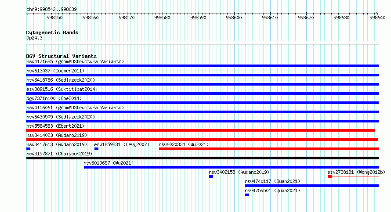Open the esv3891516 (Suktitipat2014) label
Screen dimensions: 391x212
click(x=62, y=89)
